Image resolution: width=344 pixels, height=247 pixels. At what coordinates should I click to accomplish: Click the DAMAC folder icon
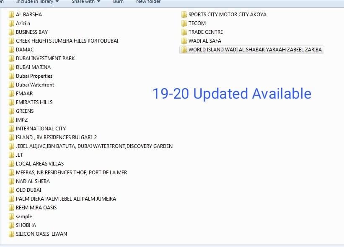(x=11, y=50)
